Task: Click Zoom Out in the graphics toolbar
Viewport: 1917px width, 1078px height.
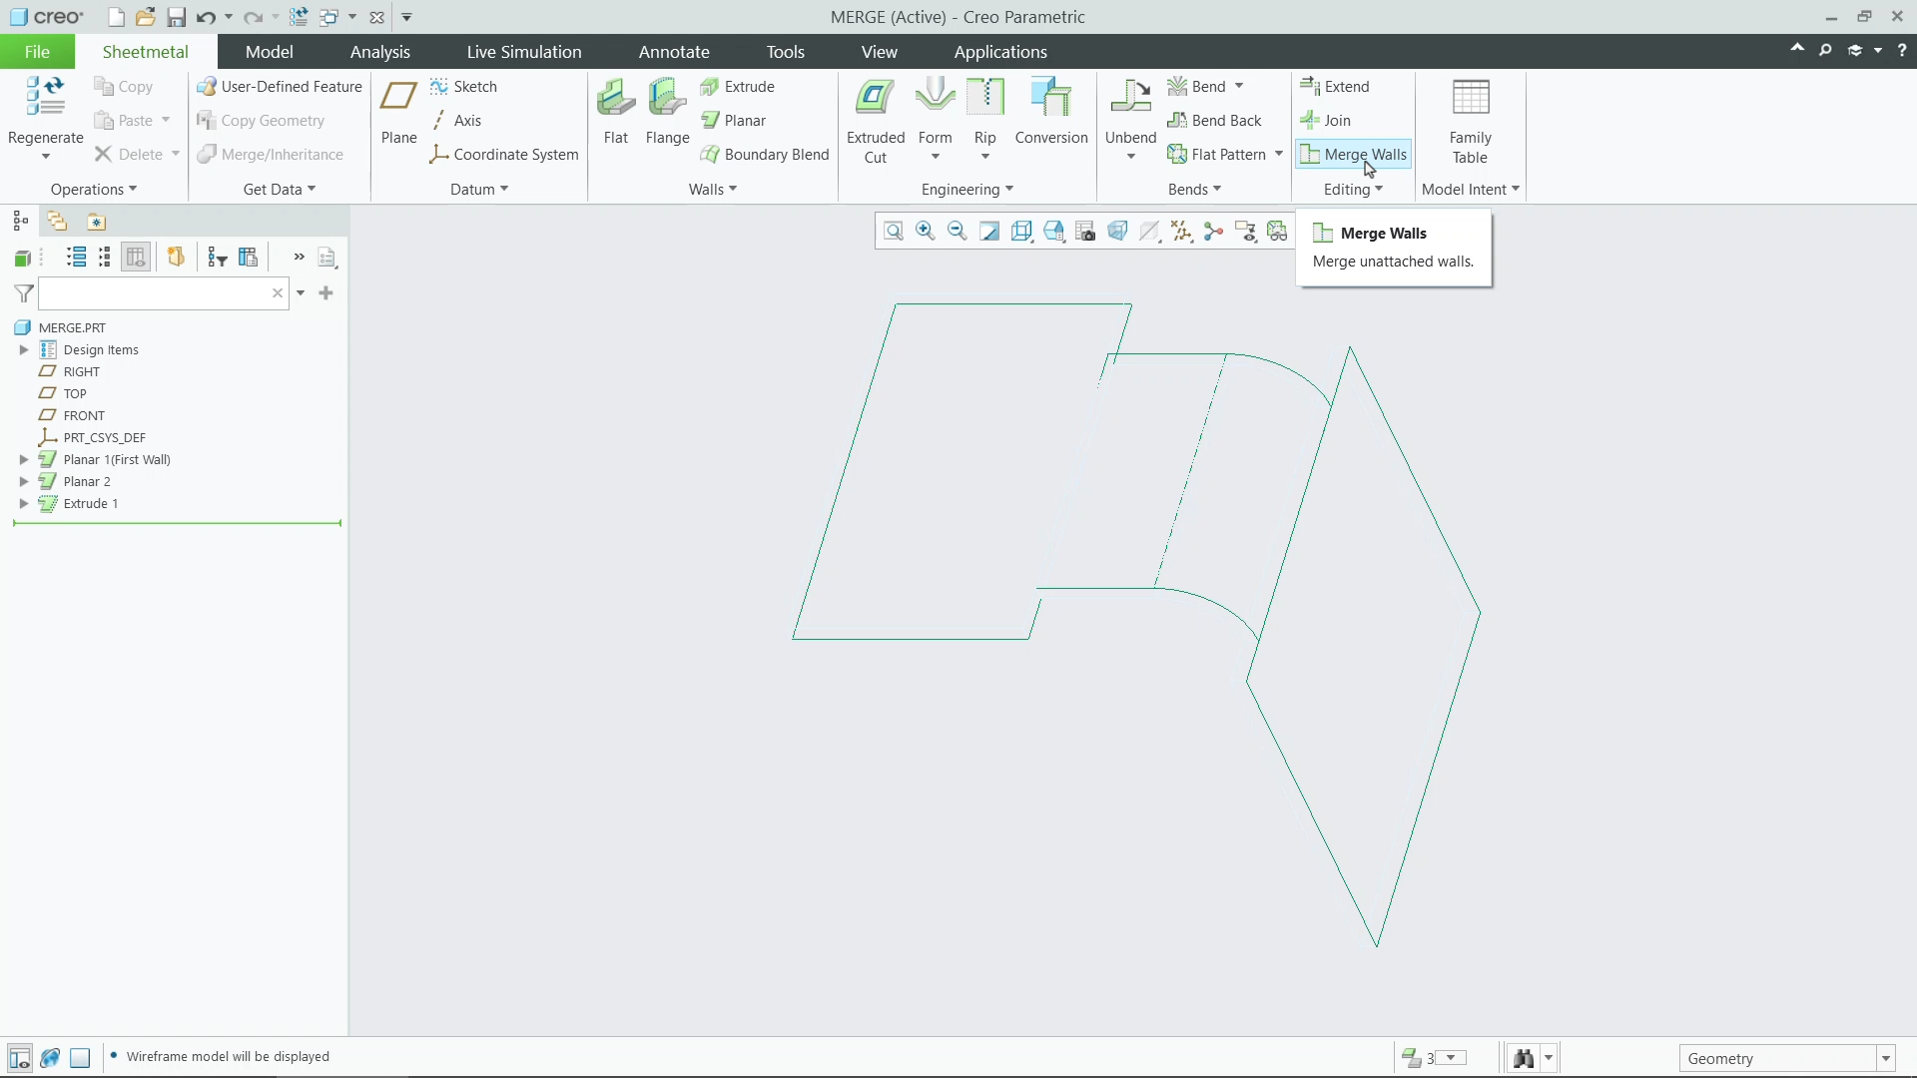Action: 958,232
